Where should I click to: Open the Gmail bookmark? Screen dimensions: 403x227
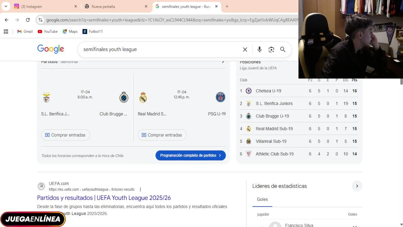25,32
